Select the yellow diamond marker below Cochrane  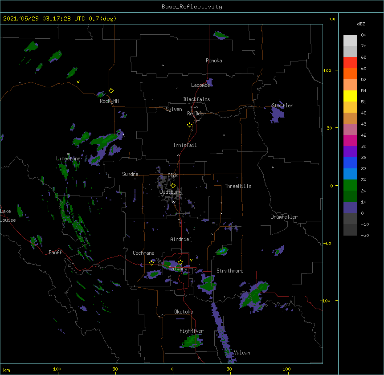[151, 263]
